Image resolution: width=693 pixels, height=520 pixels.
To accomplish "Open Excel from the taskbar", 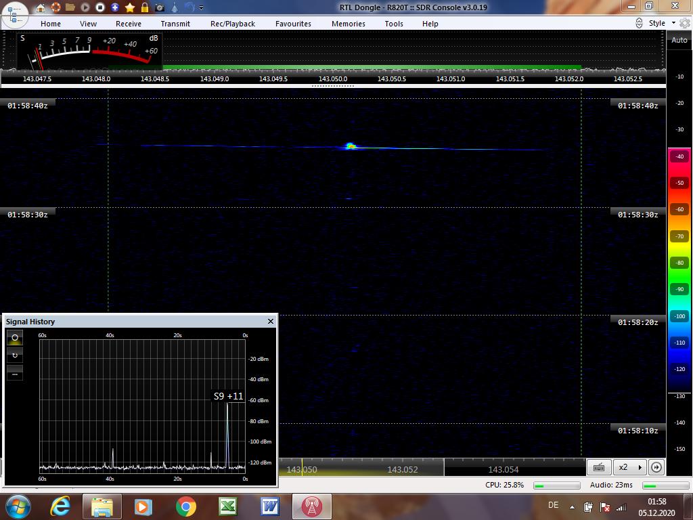I will pos(227,506).
